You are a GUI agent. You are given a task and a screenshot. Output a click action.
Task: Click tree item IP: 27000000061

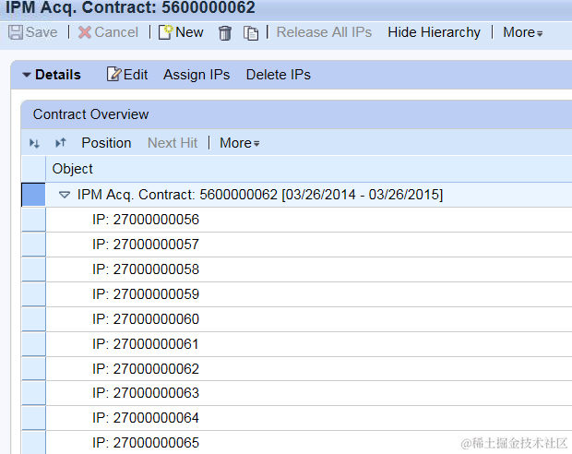tap(146, 344)
